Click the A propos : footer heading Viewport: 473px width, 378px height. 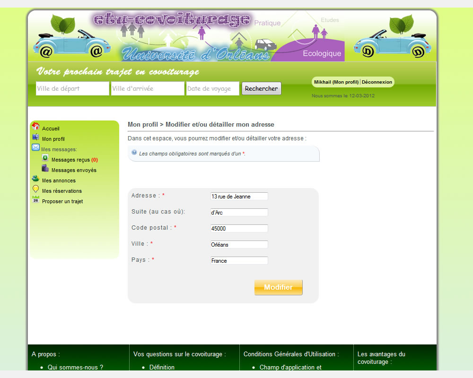46,354
